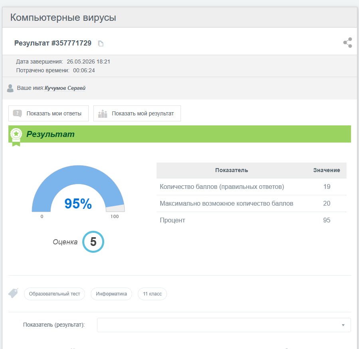Click the 'Значение' column header
Viewport: 359px width, 349px height.
pos(327,170)
